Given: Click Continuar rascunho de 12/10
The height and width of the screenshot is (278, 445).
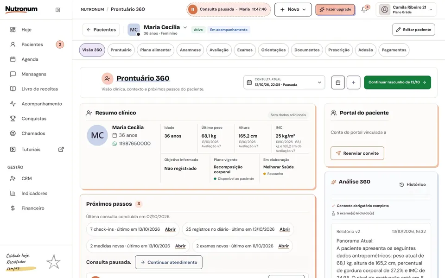Looking at the screenshot, I should [397, 82].
